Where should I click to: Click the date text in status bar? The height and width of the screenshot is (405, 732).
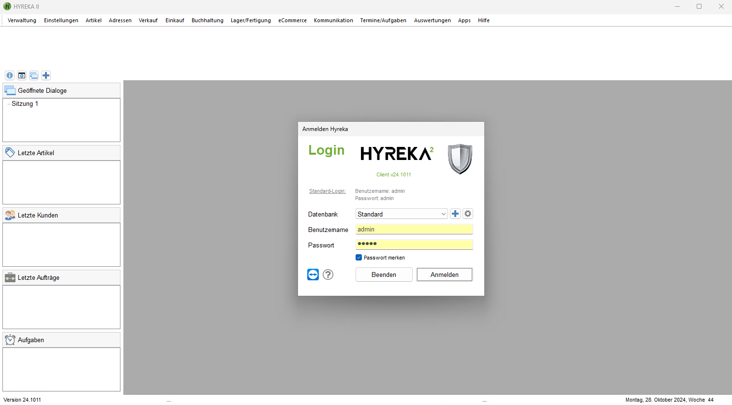[669, 400]
